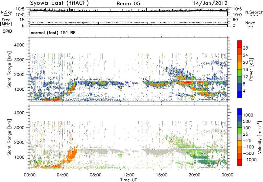This screenshot has height=182, width=263.
Task: Click the 'Nave' legend label
Action: click(250, 23)
